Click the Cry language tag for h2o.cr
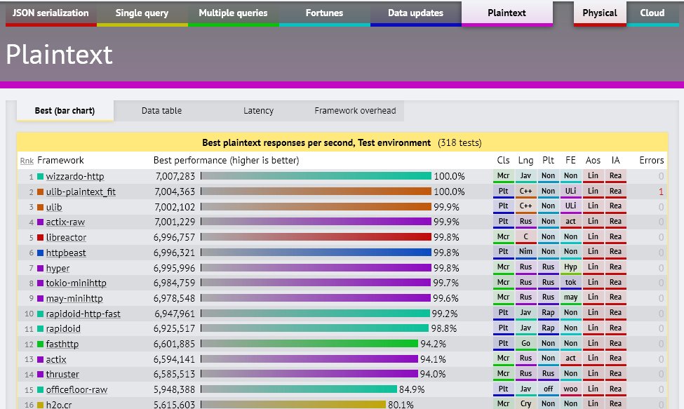This screenshot has height=409, width=684. [525, 404]
